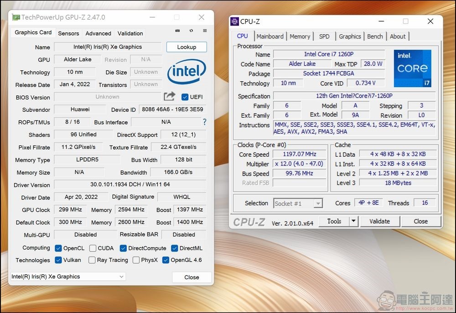Click the BIOS export share icon
Viewport: 456px width, 313px height.
point(170,96)
